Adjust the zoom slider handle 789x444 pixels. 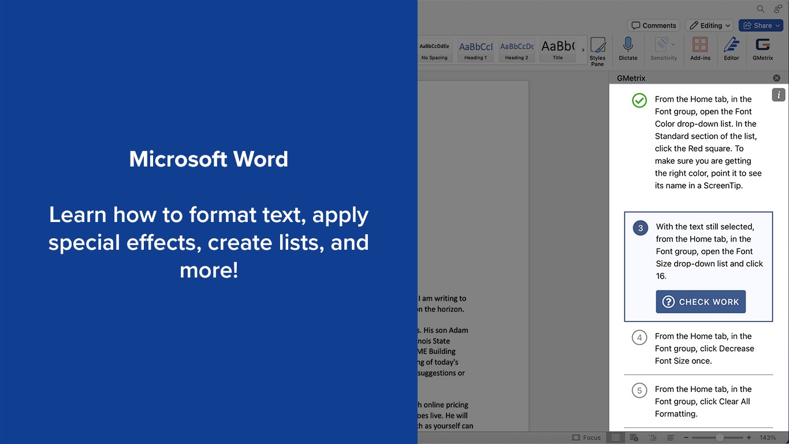(719, 438)
